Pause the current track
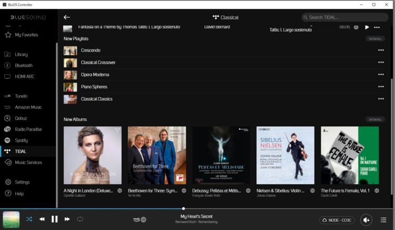The image size is (395, 230). (54, 219)
